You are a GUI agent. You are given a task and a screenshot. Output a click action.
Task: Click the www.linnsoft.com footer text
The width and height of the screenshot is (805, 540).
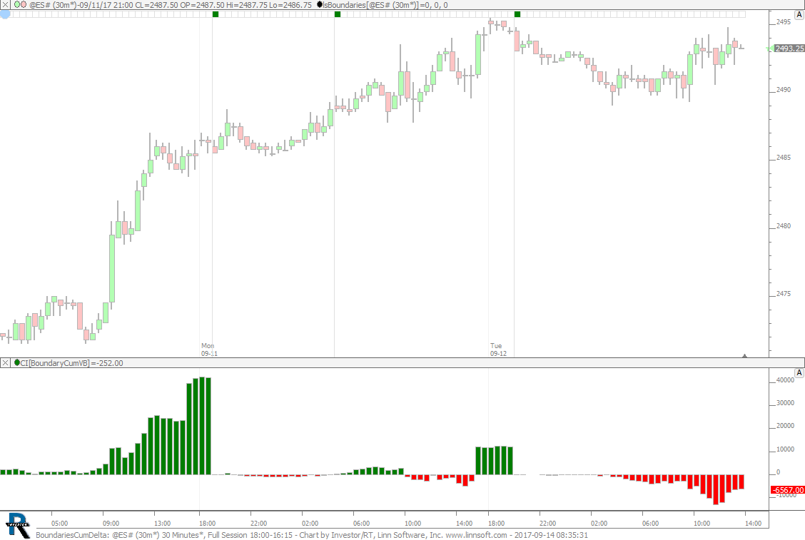click(x=477, y=535)
